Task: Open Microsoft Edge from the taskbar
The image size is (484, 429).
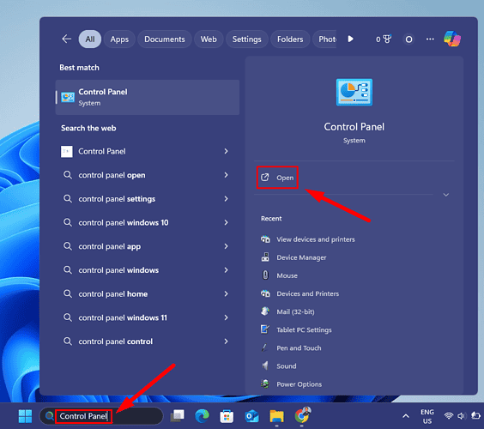Action: pos(203,416)
